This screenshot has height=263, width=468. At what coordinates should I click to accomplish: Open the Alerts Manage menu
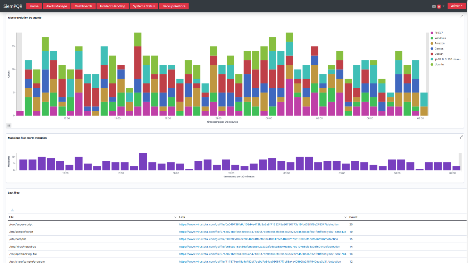point(57,6)
